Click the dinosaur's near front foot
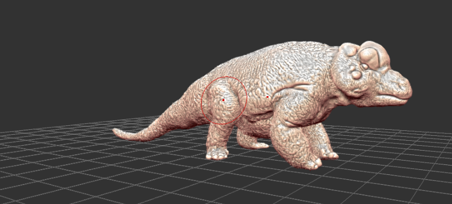The width and height of the screenshot is (452, 204). click(310, 163)
